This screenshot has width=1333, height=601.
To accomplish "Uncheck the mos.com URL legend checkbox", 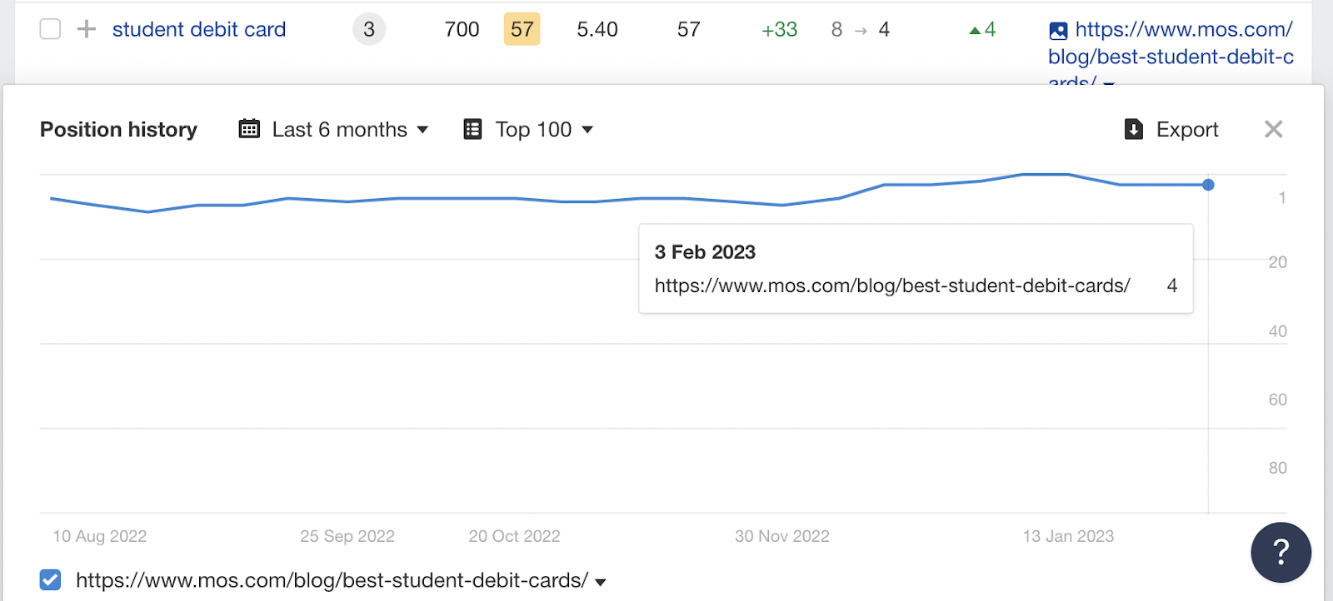I will click(x=51, y=580).
